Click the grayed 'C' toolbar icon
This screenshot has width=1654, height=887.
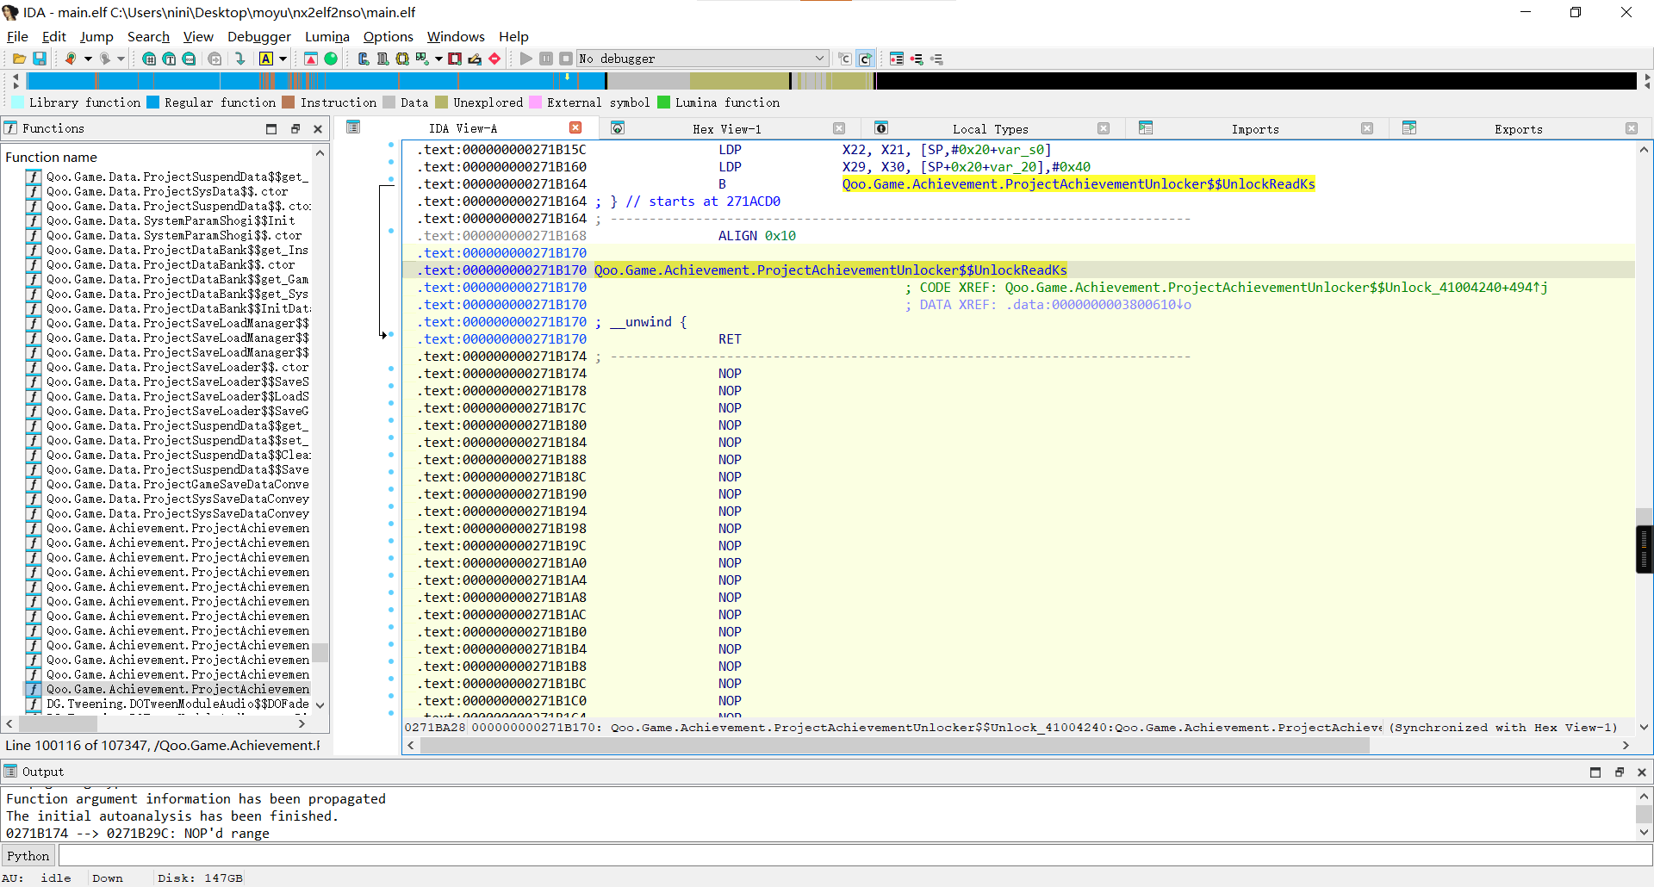(x=845, y=59)
